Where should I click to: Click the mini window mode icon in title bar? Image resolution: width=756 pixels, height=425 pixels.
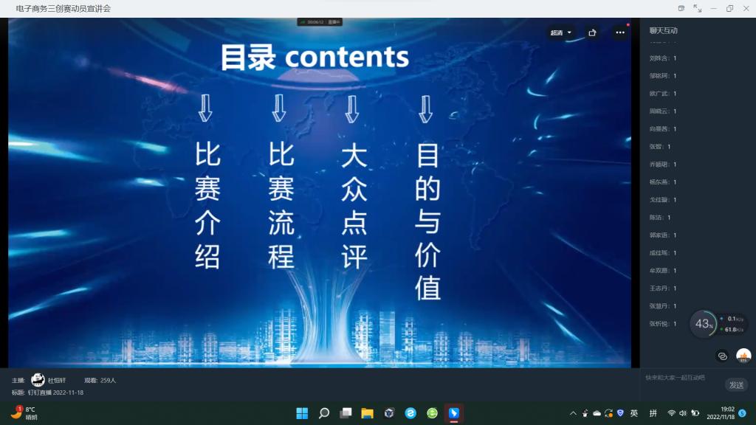pyautogui.click(x=681, y=8)
